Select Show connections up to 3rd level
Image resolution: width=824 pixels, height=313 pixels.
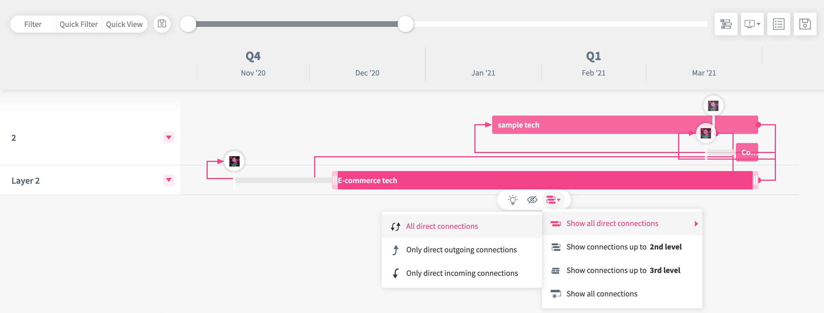click(623, 270)
